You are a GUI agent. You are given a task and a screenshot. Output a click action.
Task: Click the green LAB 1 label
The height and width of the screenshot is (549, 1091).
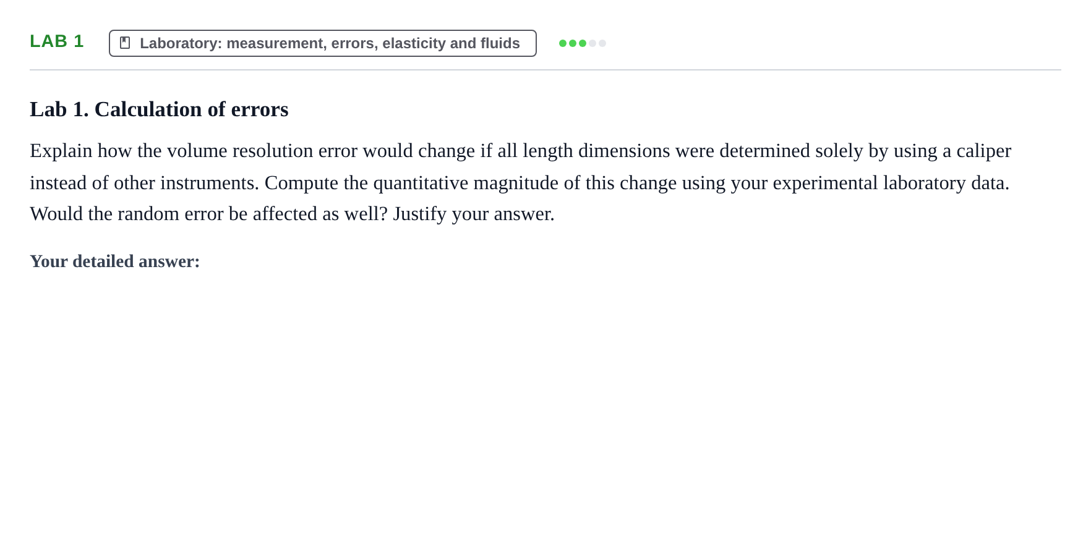[x=56, y=41]
